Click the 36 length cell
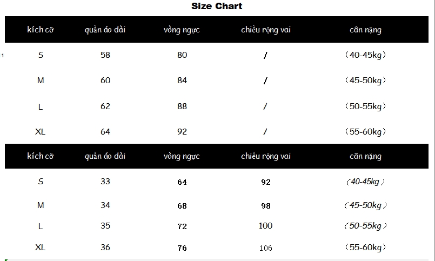Viewport: 435px width, 261px height. point(105,247)
